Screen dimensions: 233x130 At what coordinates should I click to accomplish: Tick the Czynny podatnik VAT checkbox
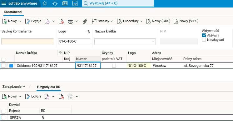click(x=114, y=66)
